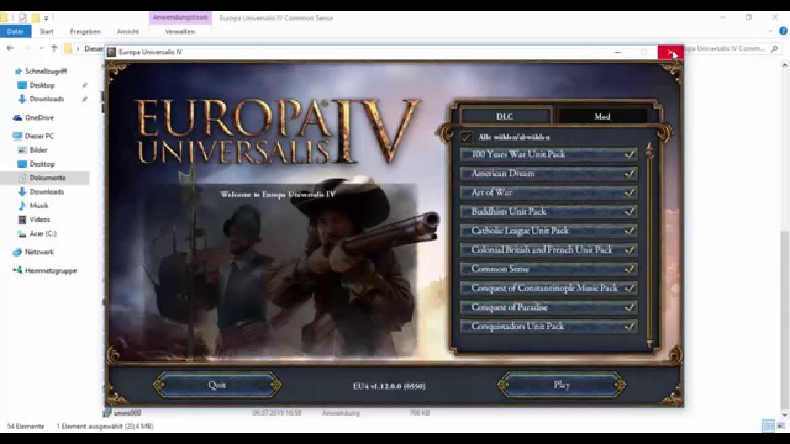Open OneDrive in the navigation pane
Viewport: 790px width, 444px height.
click(x=39, y=118)
